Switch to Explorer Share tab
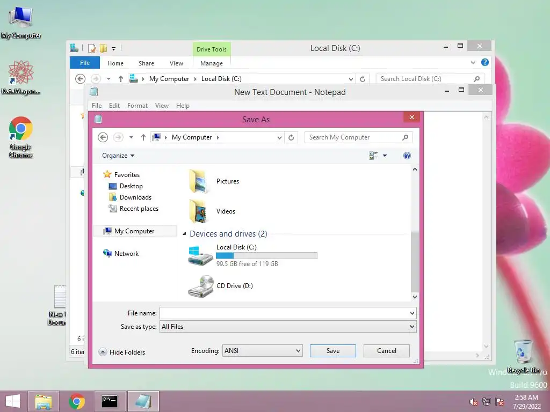 coord(146,63)
